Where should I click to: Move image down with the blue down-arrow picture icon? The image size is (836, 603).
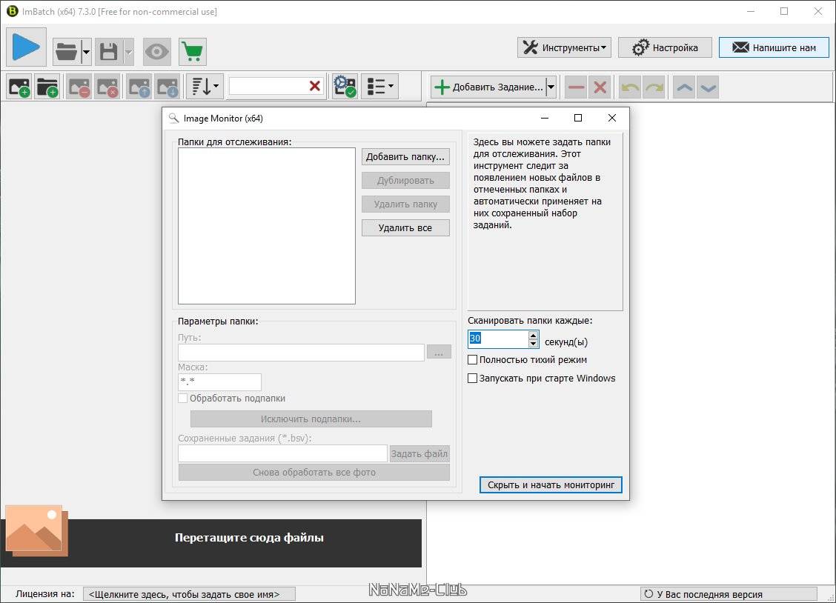click(x=167, y=86)
